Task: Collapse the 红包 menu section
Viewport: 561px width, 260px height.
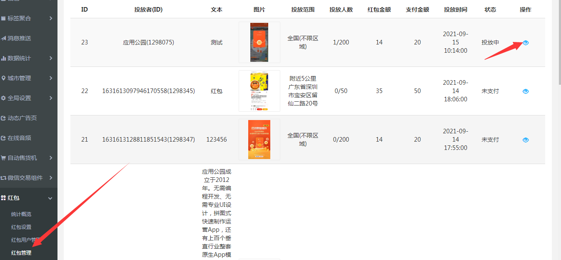Action: point(50,198)
